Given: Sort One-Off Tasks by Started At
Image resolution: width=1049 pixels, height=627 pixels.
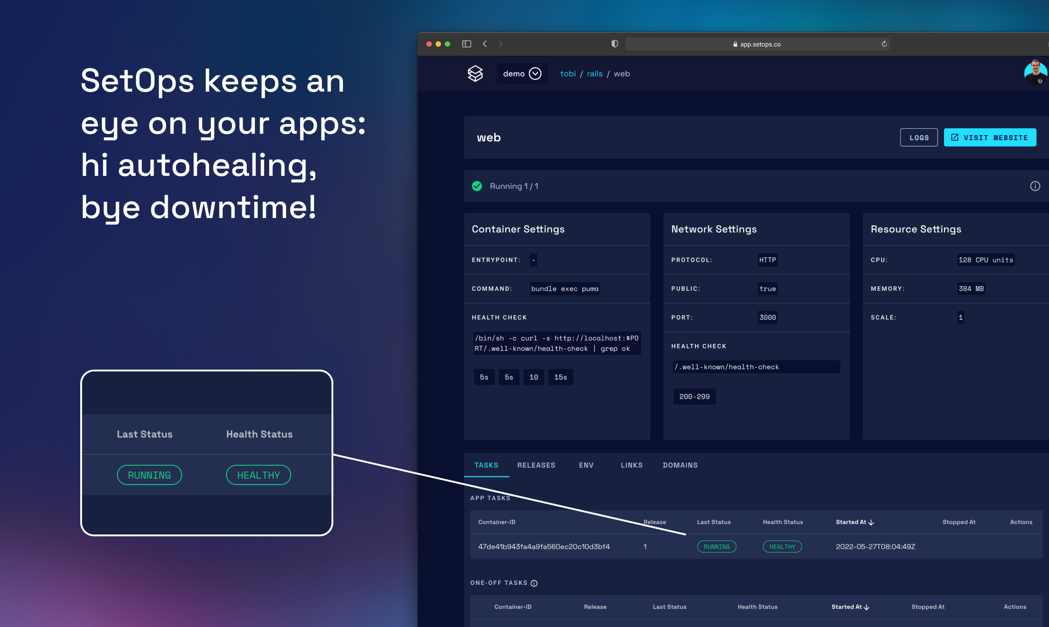Looking at the screenshot, I should pyautogui.click(x=850, y=607).
